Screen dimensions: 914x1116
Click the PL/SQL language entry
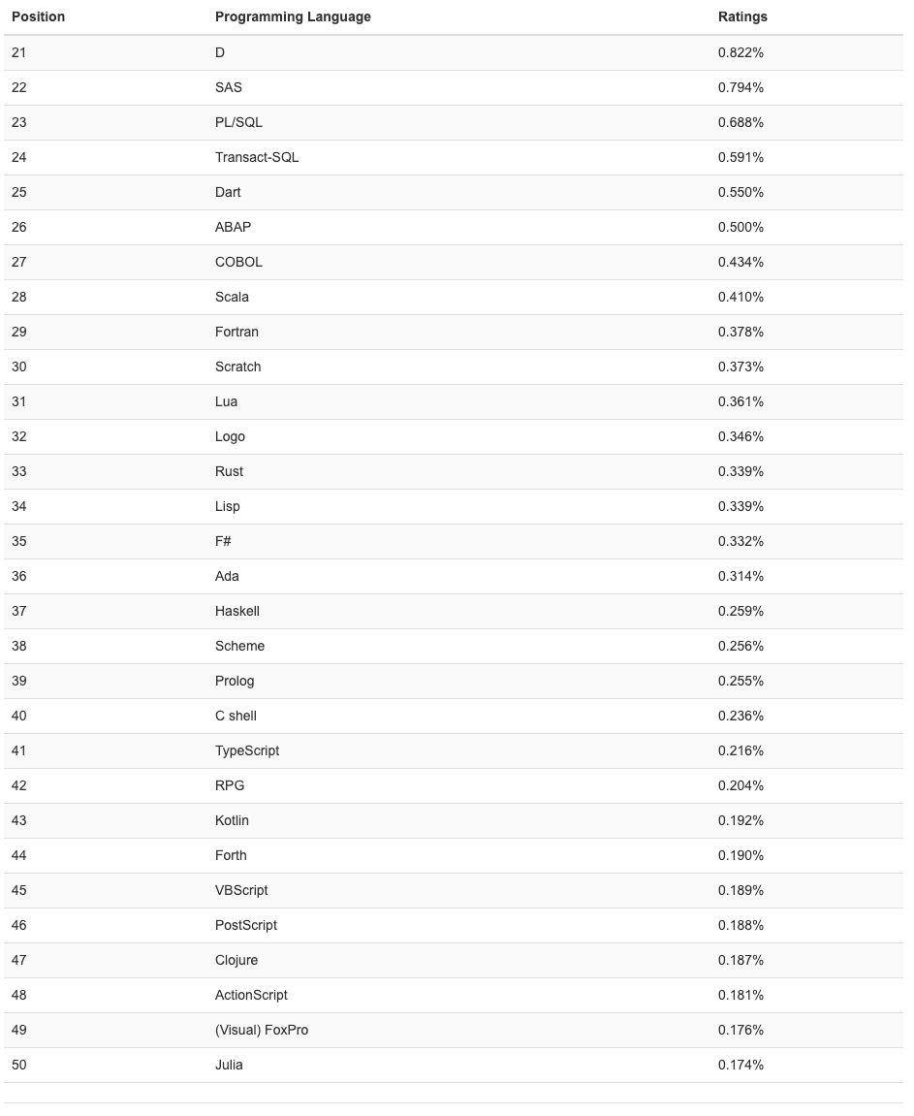238,122
